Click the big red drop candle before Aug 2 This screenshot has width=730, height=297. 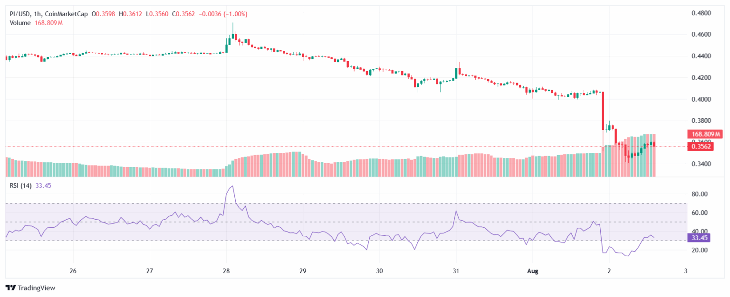pos(603,111)
